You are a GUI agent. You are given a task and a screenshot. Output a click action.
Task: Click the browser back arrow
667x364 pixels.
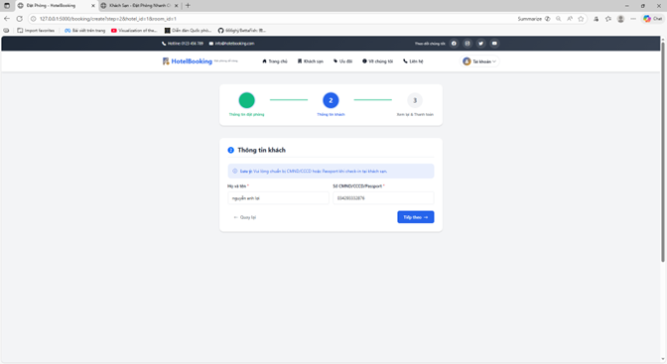tap(7, 19)
